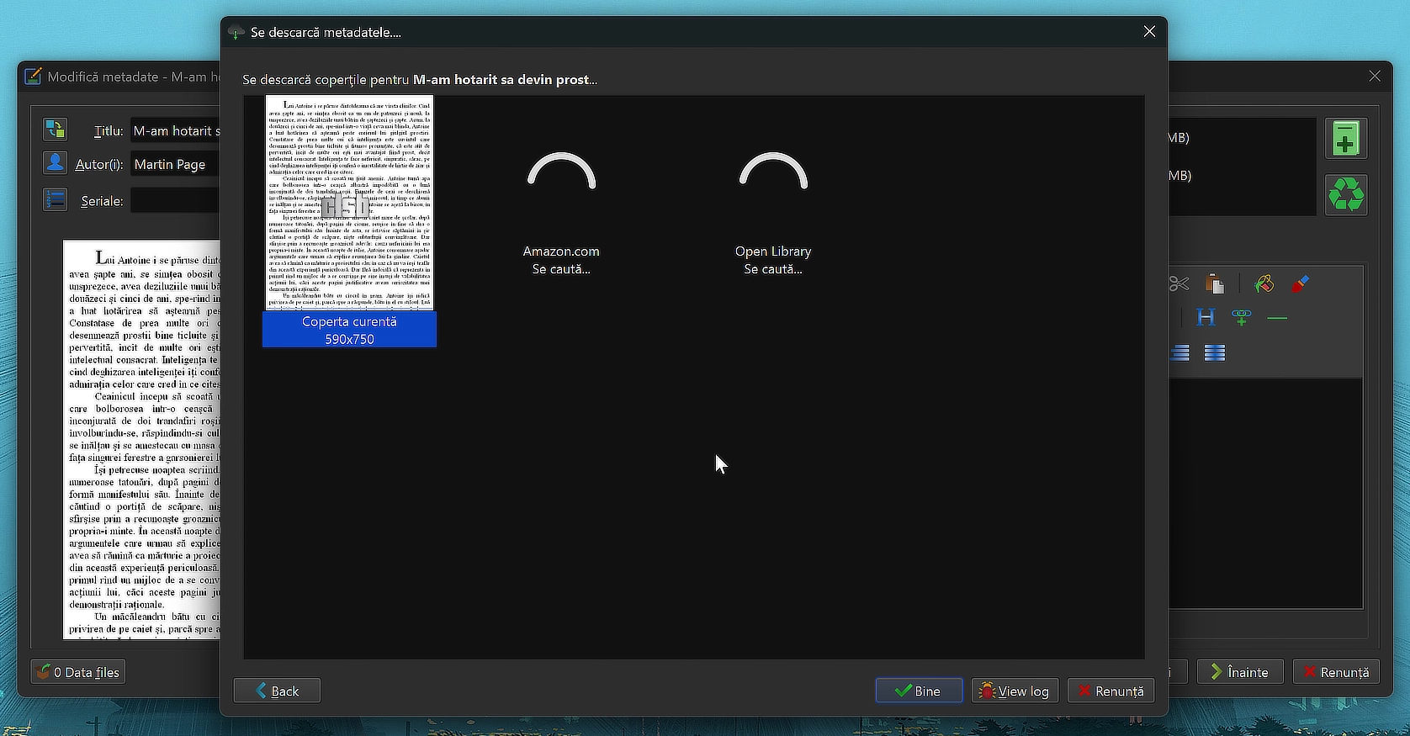1410x736 pixels.
Task: Select the Coperta curentă 590x750 thumbnail
Action: click(x=349, y=221)
